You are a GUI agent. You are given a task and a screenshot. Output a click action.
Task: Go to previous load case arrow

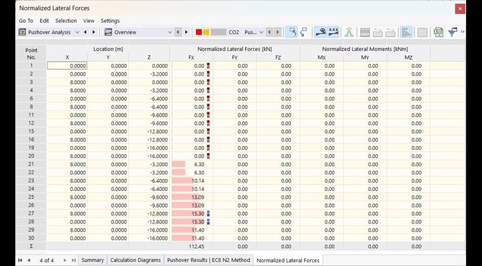(270, 32)
